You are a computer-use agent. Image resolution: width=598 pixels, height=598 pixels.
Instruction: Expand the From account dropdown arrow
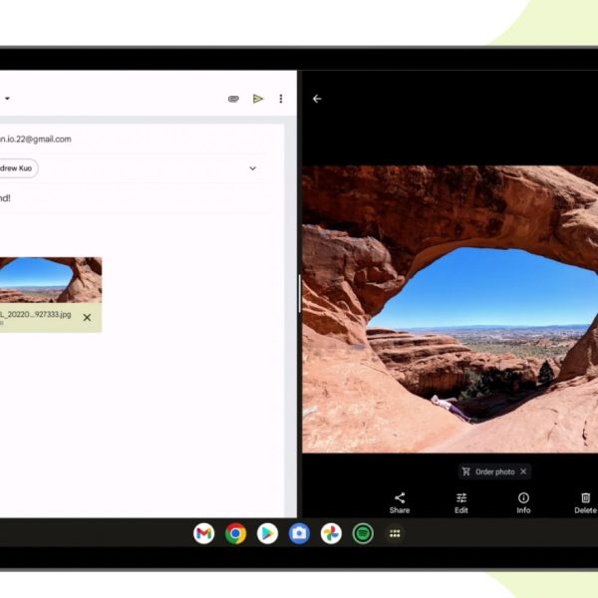tap(7, 99)
